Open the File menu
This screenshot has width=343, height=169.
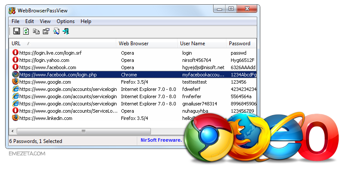[x=15, y=21]
